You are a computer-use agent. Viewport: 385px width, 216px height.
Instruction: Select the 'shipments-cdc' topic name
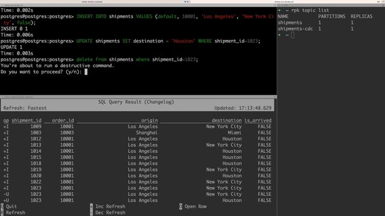click(295, 29)
